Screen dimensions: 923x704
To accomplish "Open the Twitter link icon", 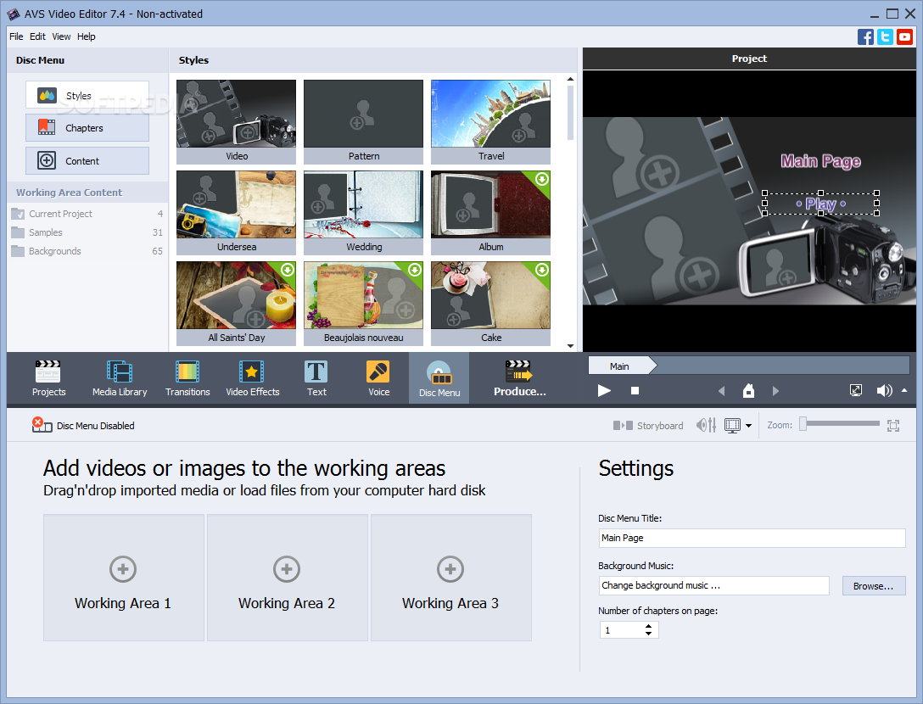I will pos(885,36).
